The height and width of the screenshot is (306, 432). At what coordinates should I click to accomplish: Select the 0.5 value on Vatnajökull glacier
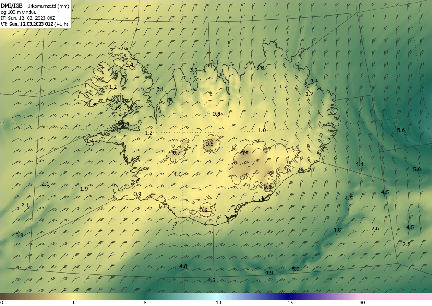click(245, 154)
